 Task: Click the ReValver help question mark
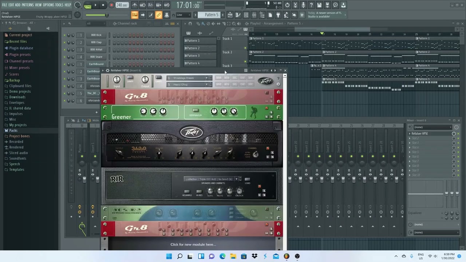(x=278, y=78)
